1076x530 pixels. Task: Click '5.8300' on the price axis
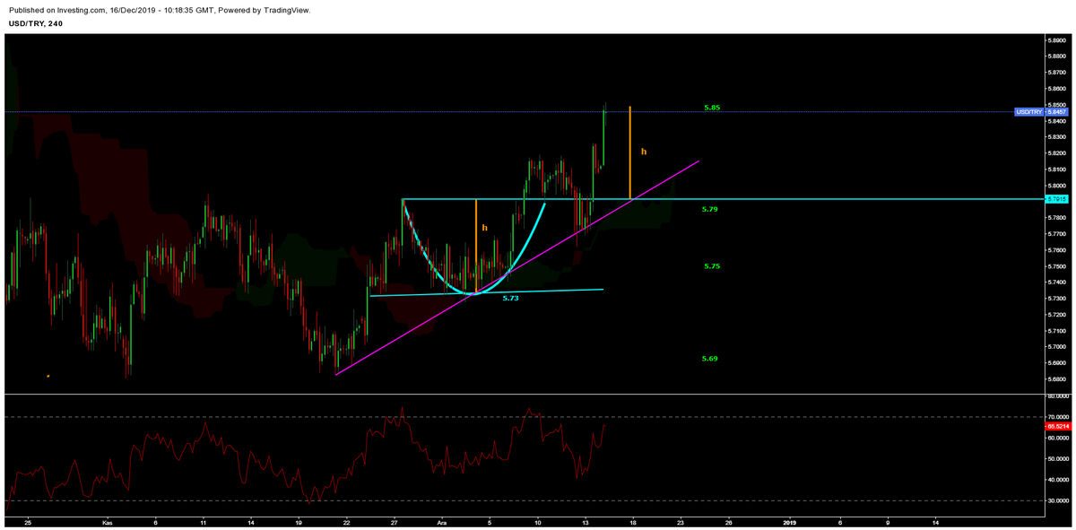(x=1058, y=137)
